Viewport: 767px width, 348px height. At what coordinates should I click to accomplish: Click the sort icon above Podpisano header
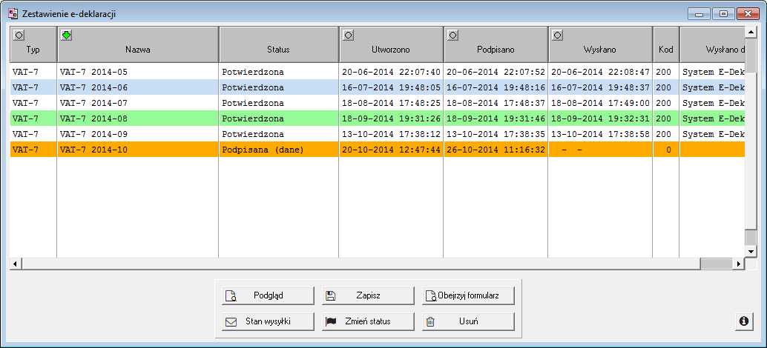click(452, 35)
